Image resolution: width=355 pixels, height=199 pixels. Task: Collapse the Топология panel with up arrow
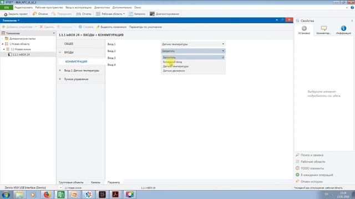(277, 20)
